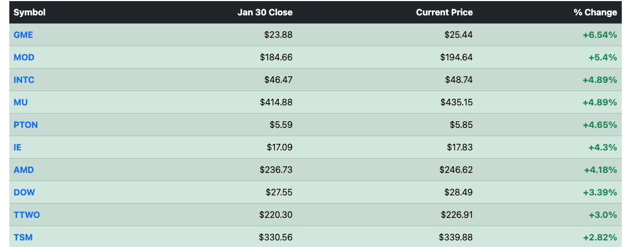630x247 pixels.
Task: Open the GME ticker link
Action: tap(23, 35)
